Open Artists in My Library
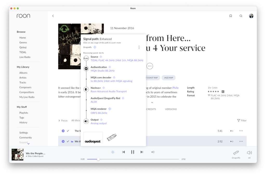This screenshot has height=175, width=266. click(23, 77)
